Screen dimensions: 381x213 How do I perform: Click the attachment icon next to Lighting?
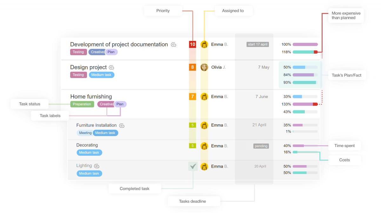point(97,166)
